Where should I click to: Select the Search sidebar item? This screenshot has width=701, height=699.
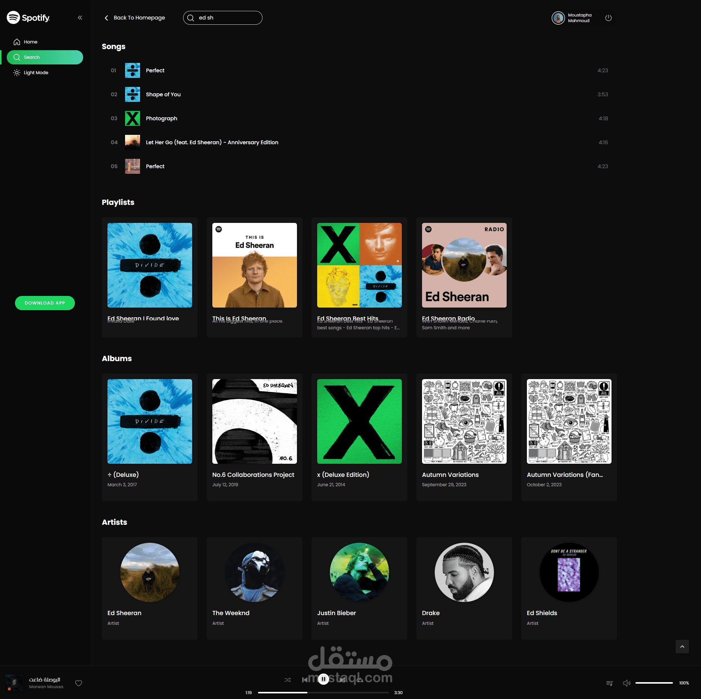pyautogui.click(x=45, y=57)
